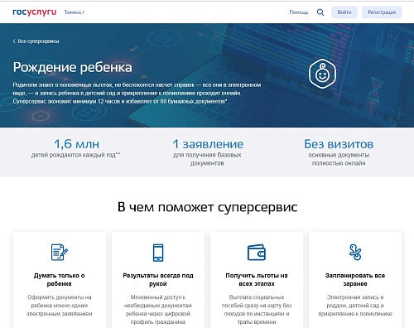Click card title Запланировать все заранее
Screen dimensions: 414x328
tap(355, 279)
